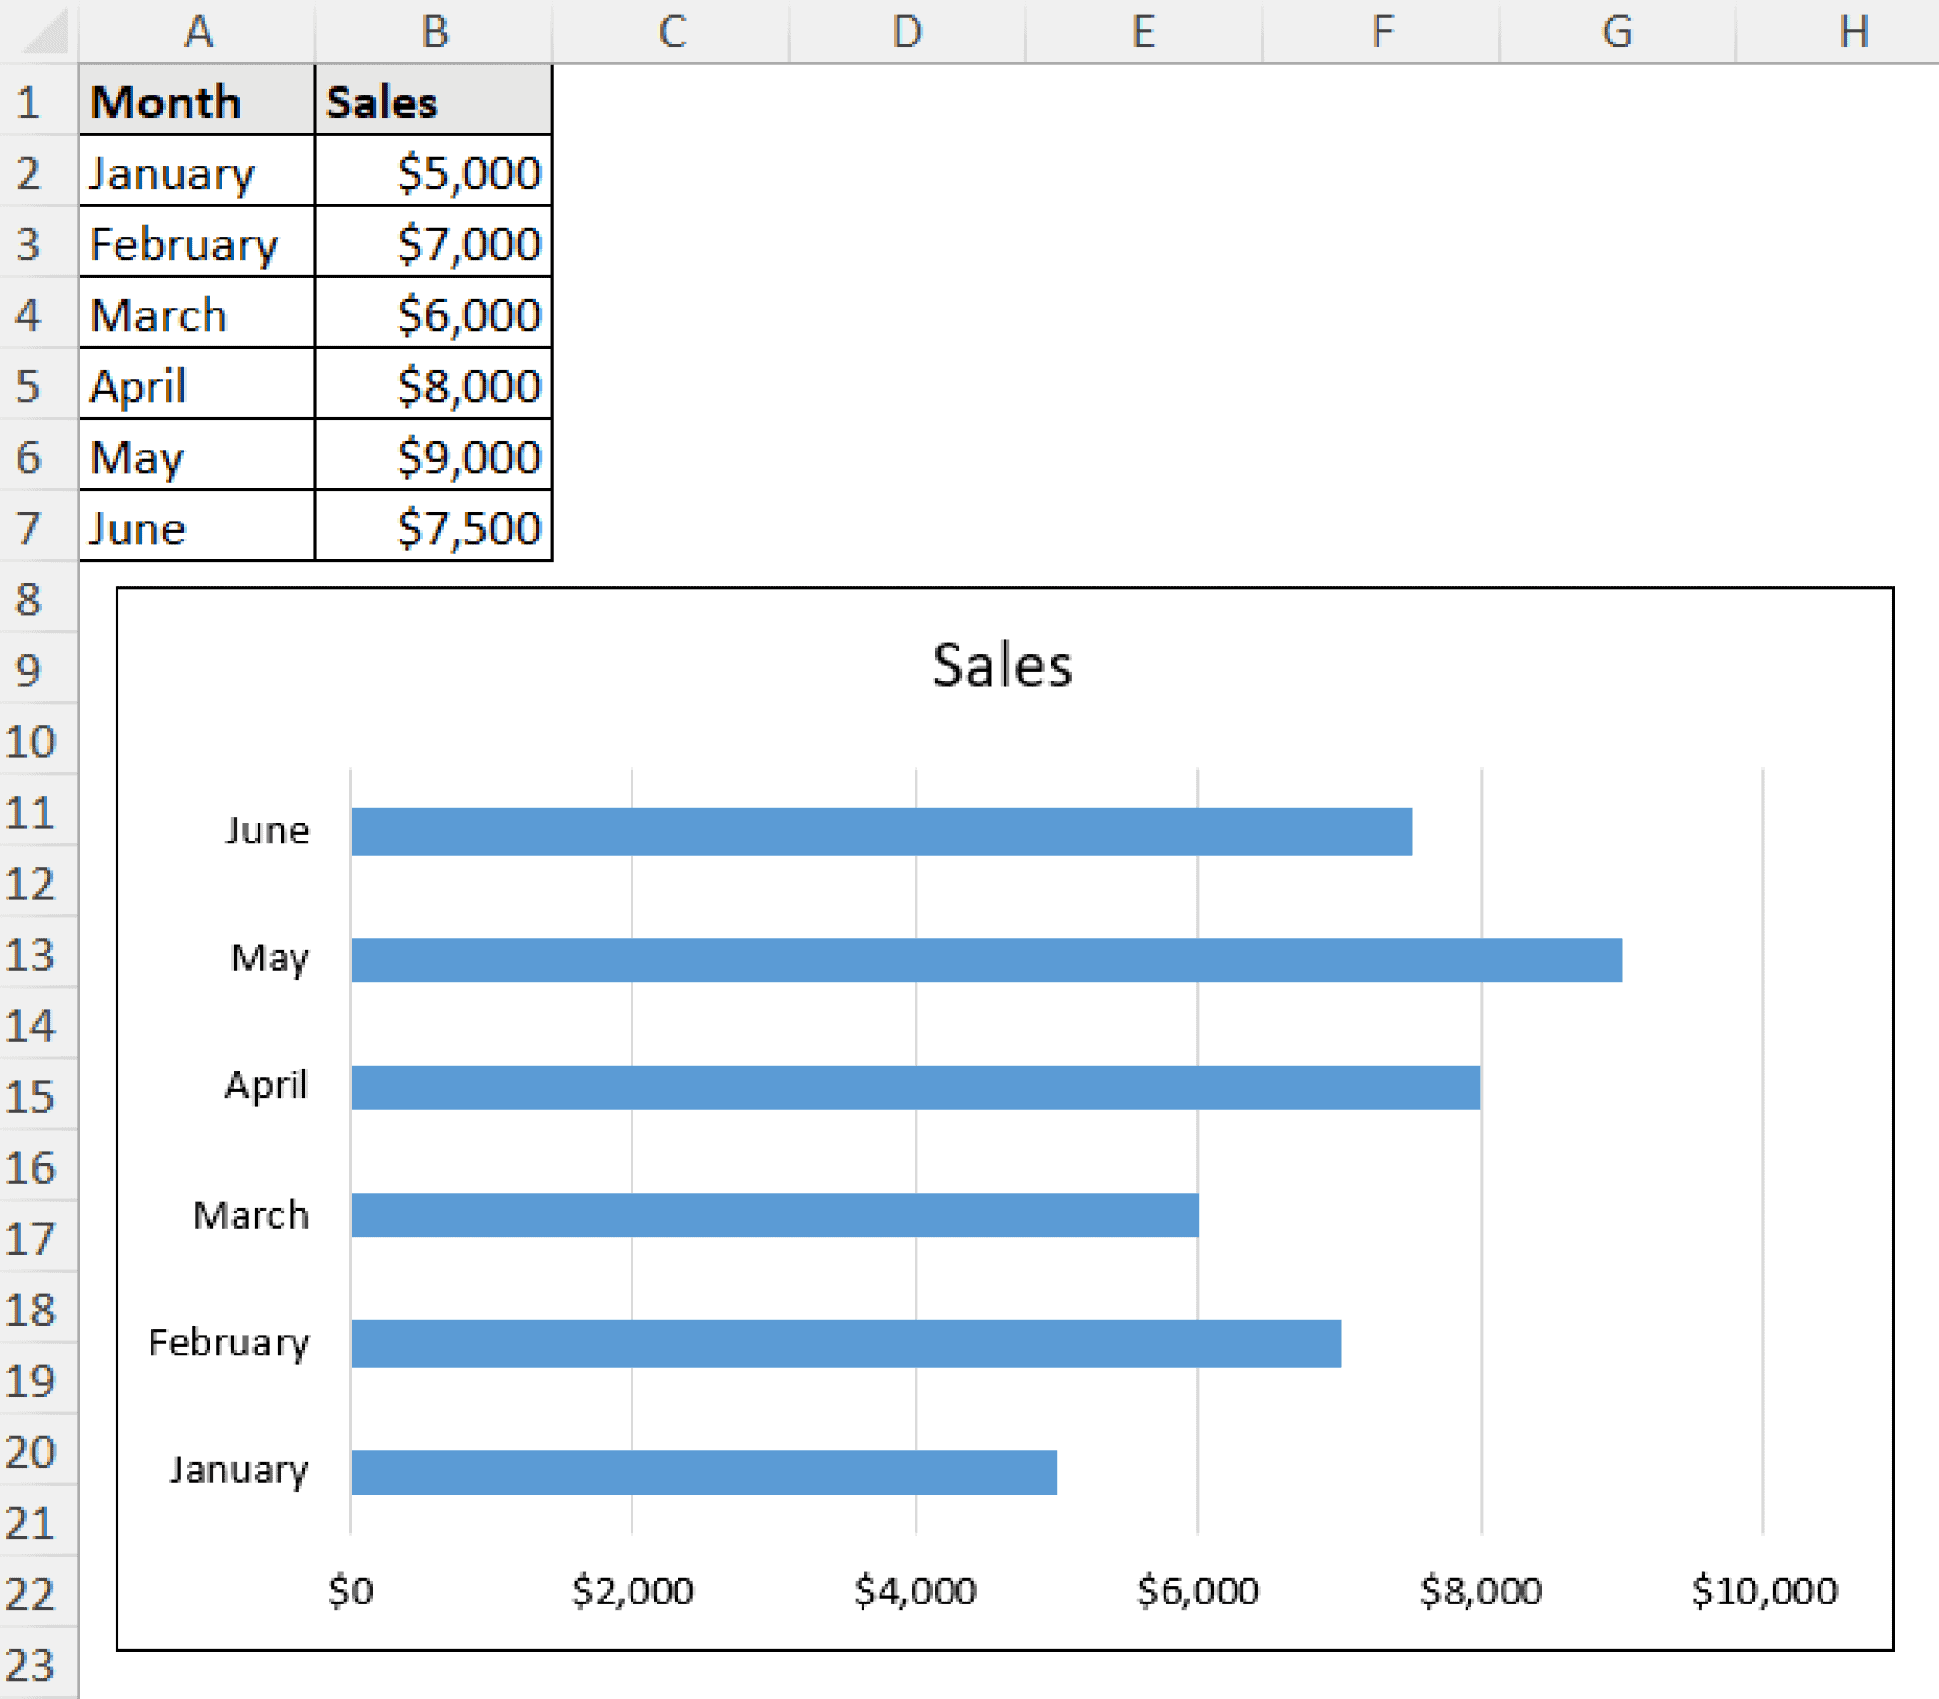This screenshot has height=1699, width=1939.
Task: Select cell A1 containing Month header
Action: click(196, 101)
